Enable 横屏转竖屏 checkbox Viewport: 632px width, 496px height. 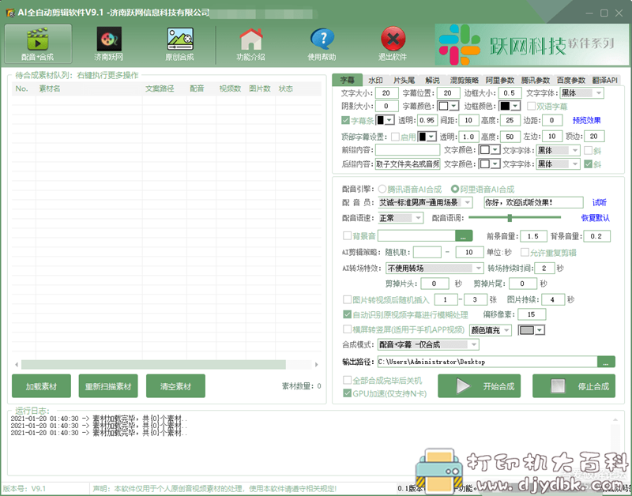pos(347,329)
